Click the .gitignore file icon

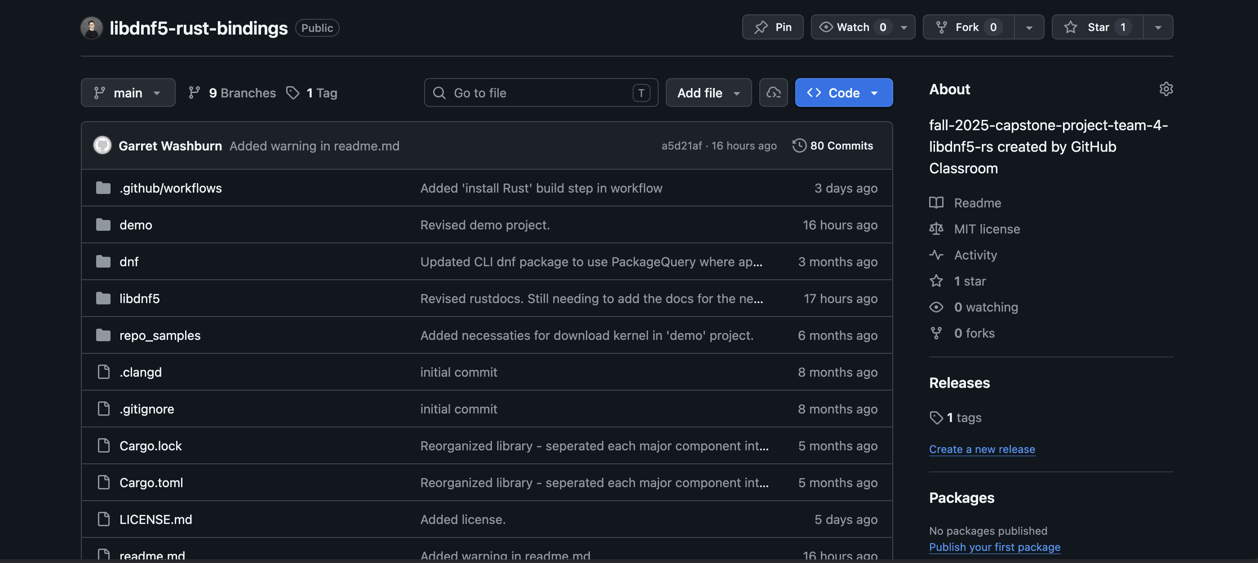(x=103, y=409)
